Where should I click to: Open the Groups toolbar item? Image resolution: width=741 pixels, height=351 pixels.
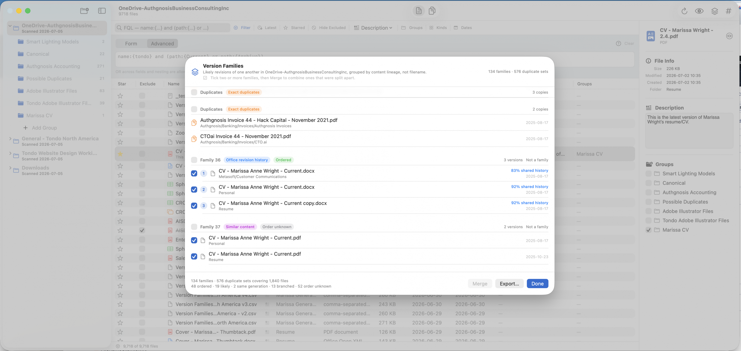[x=412, y=28]
